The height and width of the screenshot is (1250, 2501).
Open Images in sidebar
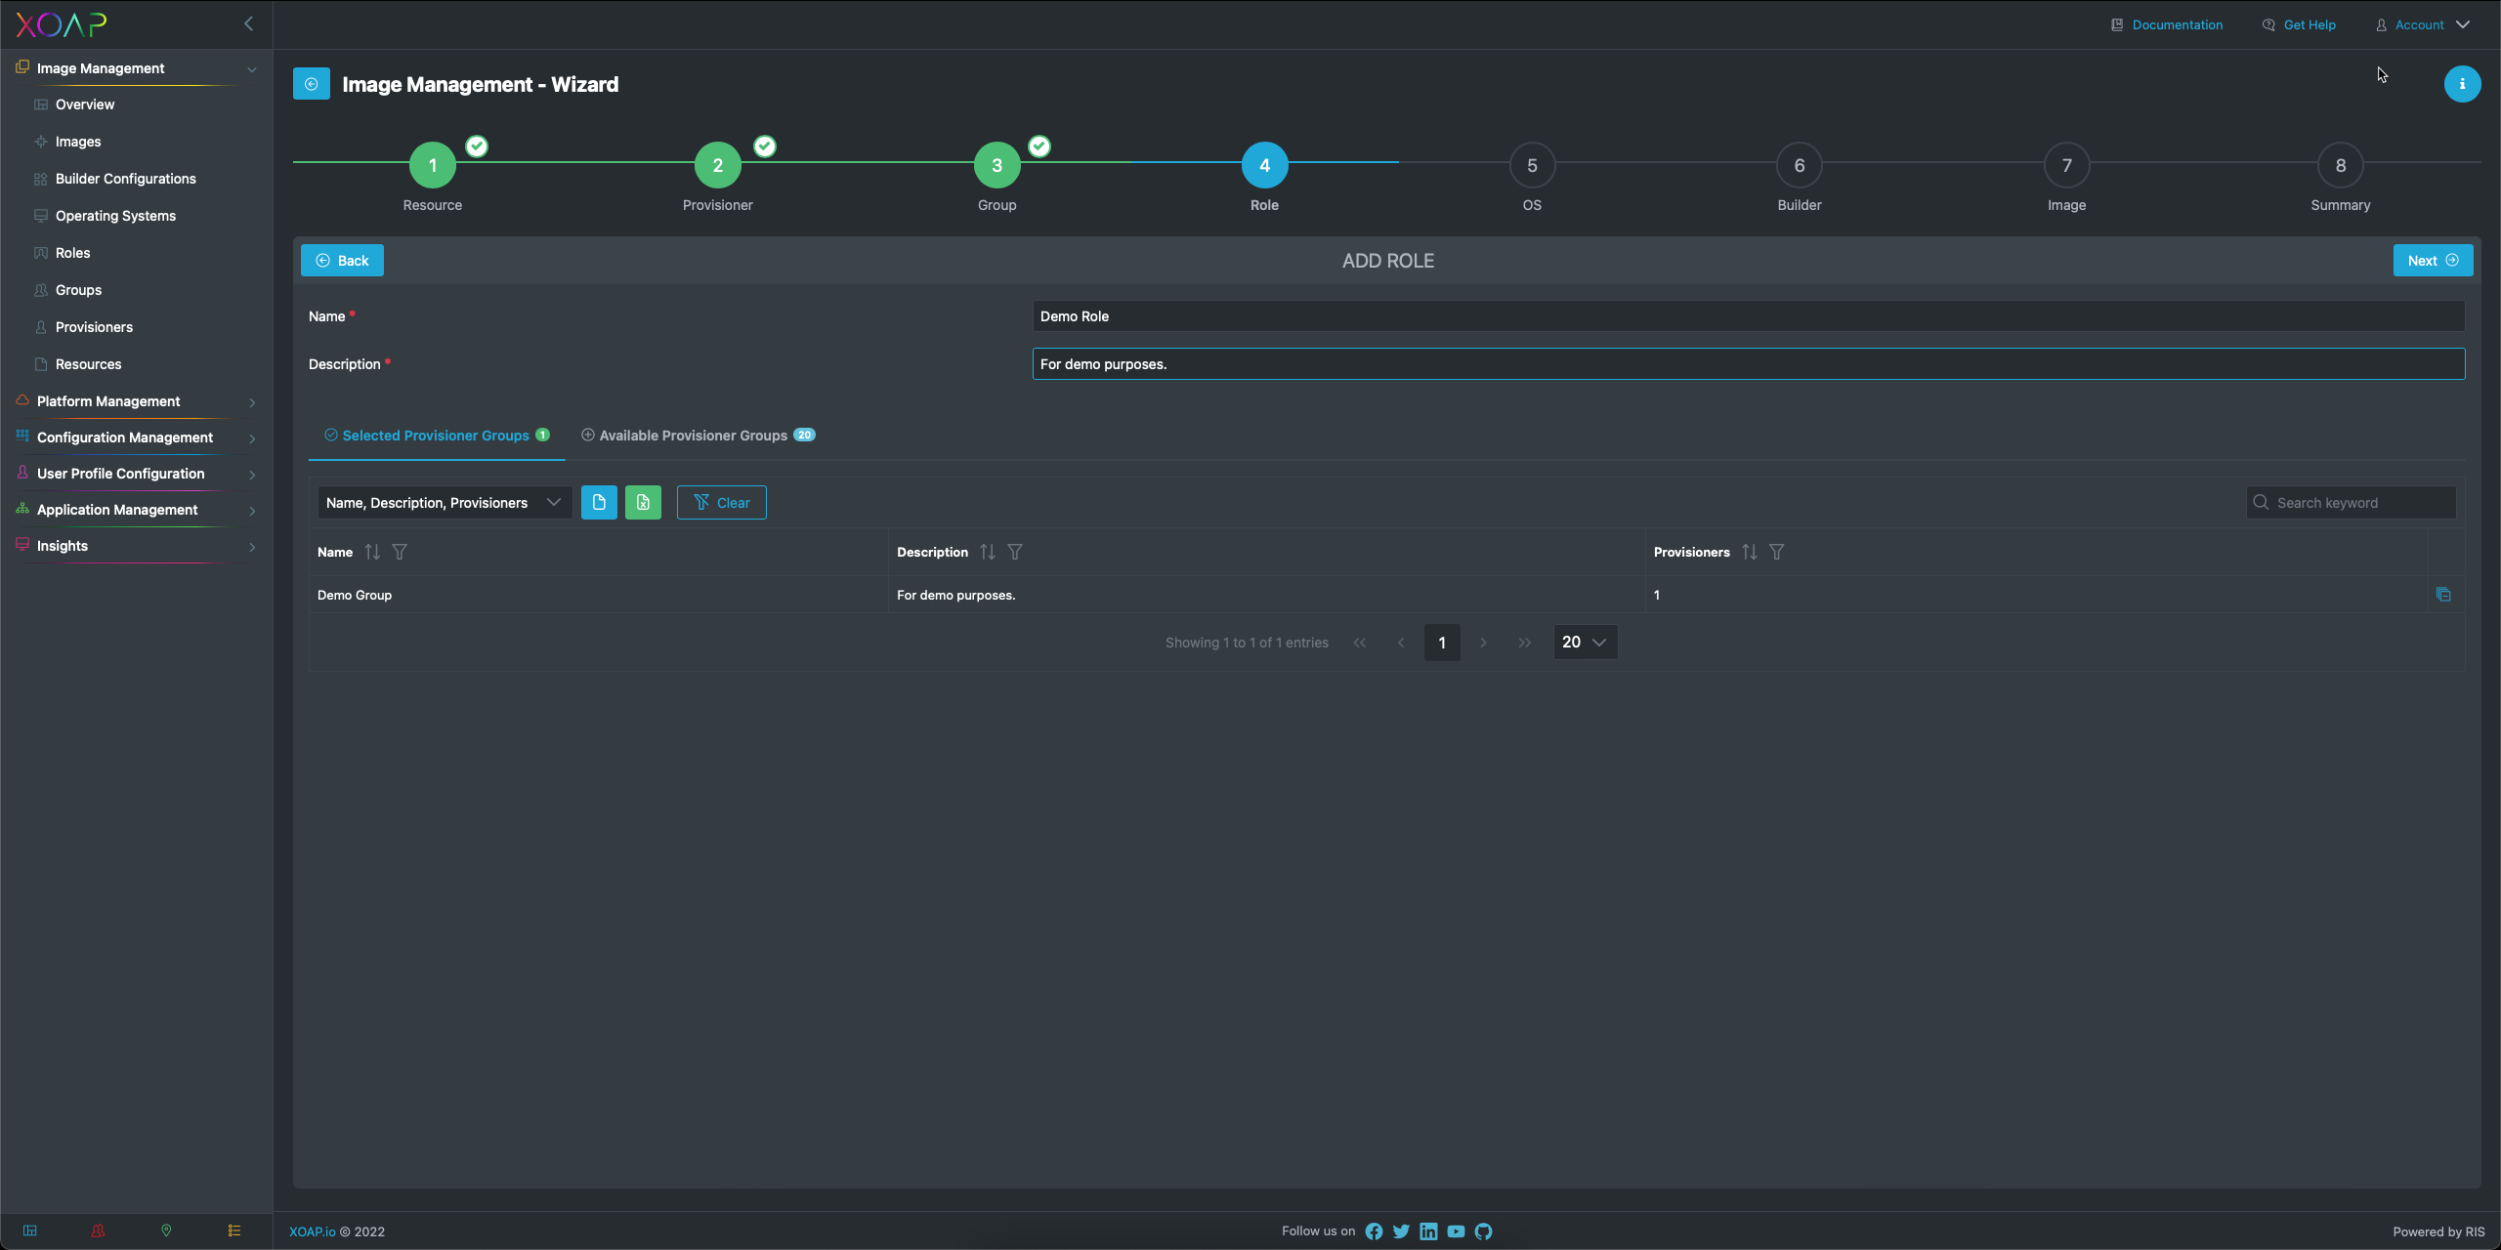[x=78, y=142]
